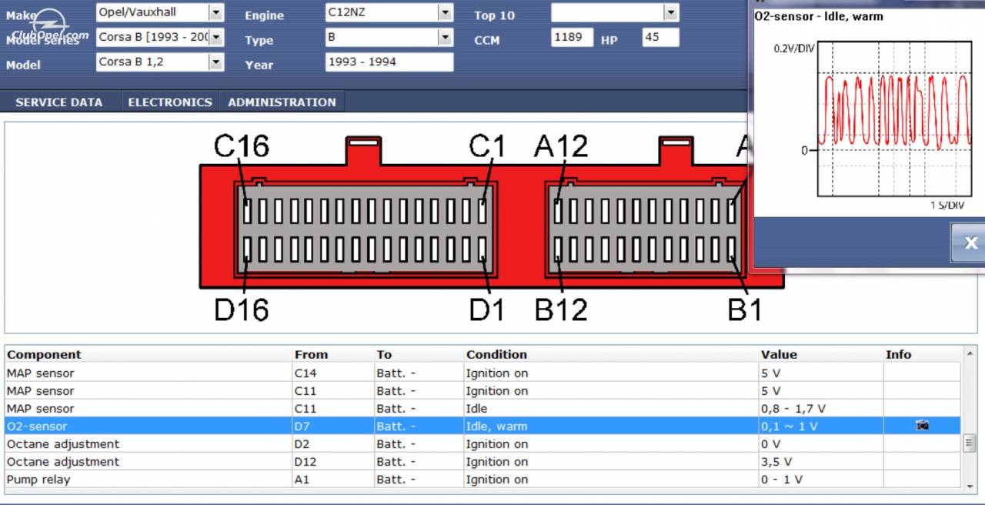Click the table's vertical scrollbar thumb
Screen dimensions: 985x505
(x=970, y=443)
